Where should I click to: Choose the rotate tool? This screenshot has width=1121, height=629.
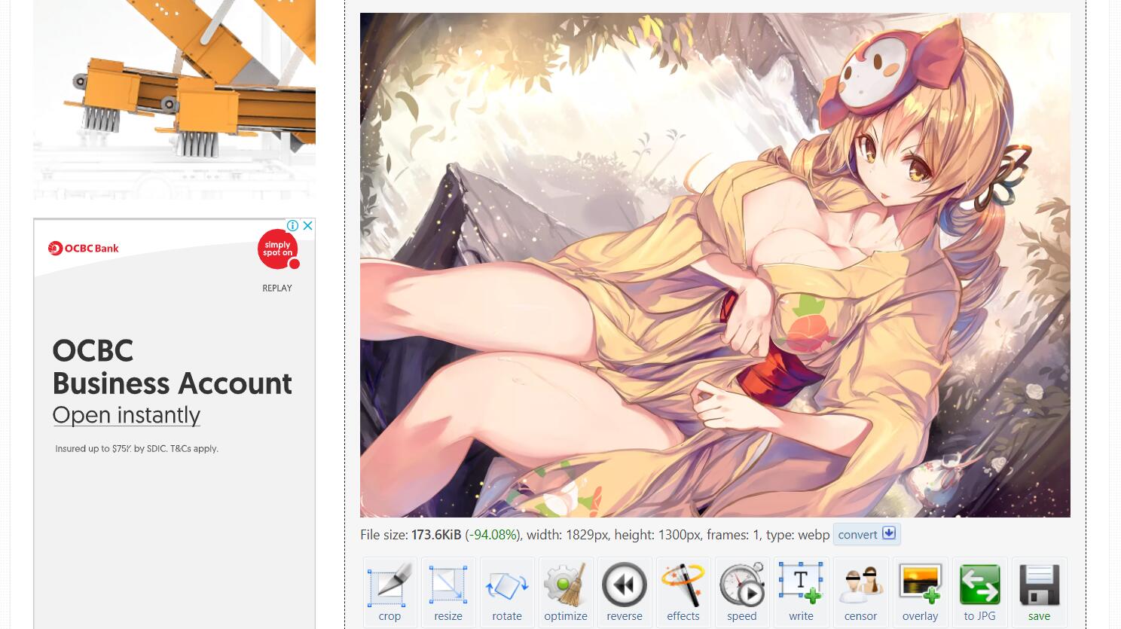pyautogui.click(x=507, y=593)
